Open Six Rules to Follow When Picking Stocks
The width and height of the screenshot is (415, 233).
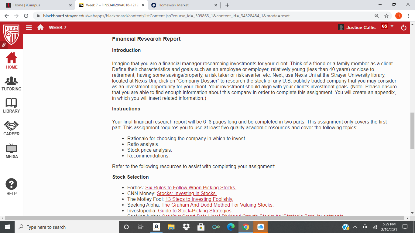(x=191, y=188)
